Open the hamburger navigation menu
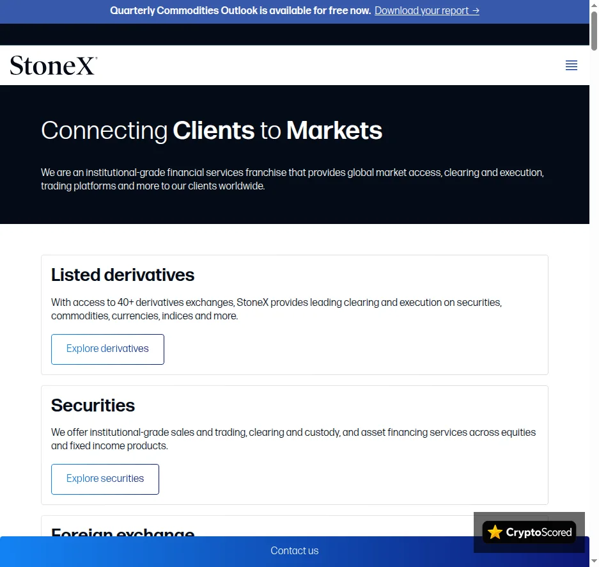This screenshot has height=567, width=599. click(x=571, y=65)
